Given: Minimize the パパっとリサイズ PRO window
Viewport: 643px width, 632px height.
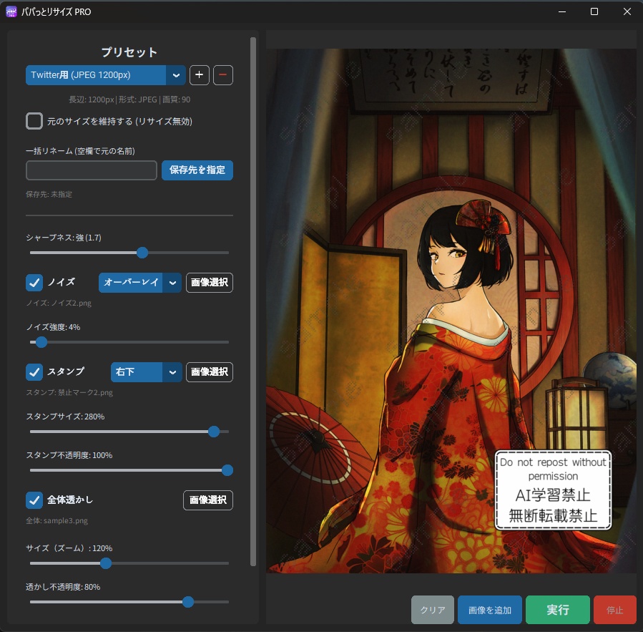Looking at the screenshot, I should (562, 11).
